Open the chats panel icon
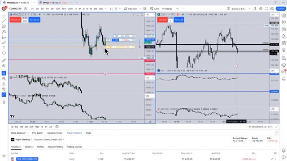The height and width of the screenshot is (161, 287). point(283,59)
